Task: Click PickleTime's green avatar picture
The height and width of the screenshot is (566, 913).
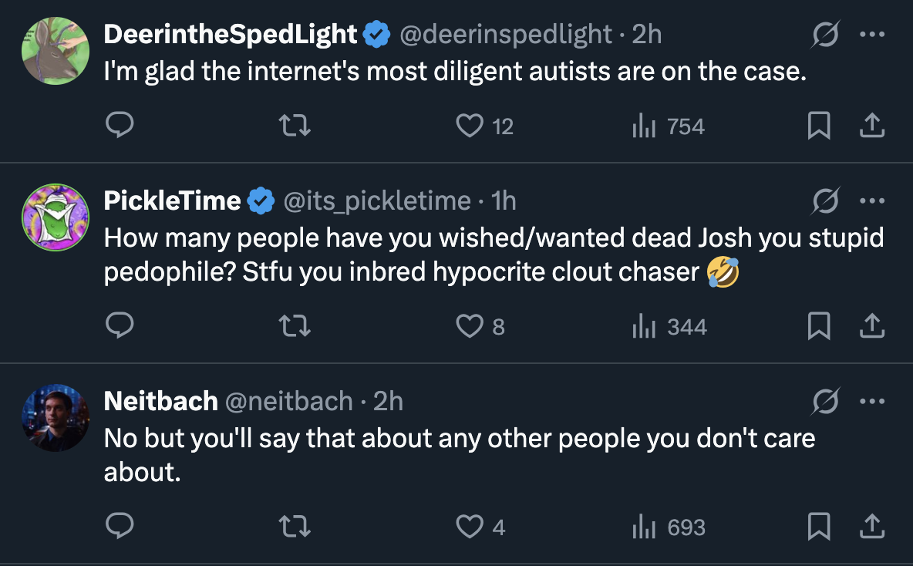Action: (x=55, y=217)
